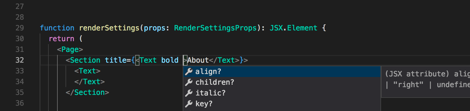Click the wrench icon beside italic? suggestion
The width and height of the screenshot is (470, 111).
pyautogui.click(x=189, y=93)
